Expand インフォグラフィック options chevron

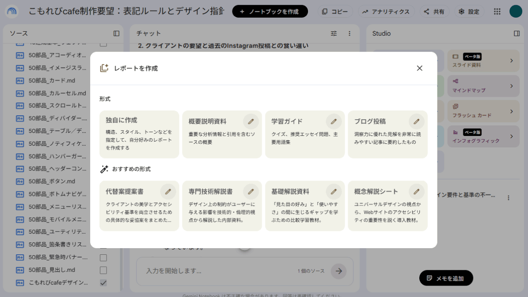[511, 136]
